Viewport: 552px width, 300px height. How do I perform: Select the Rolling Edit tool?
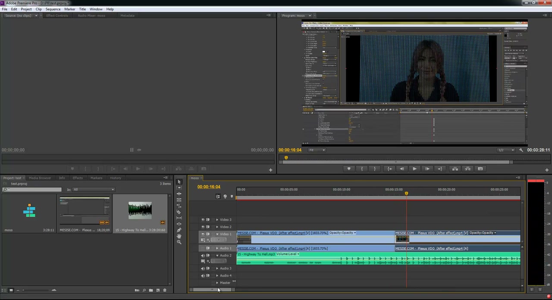179,200
